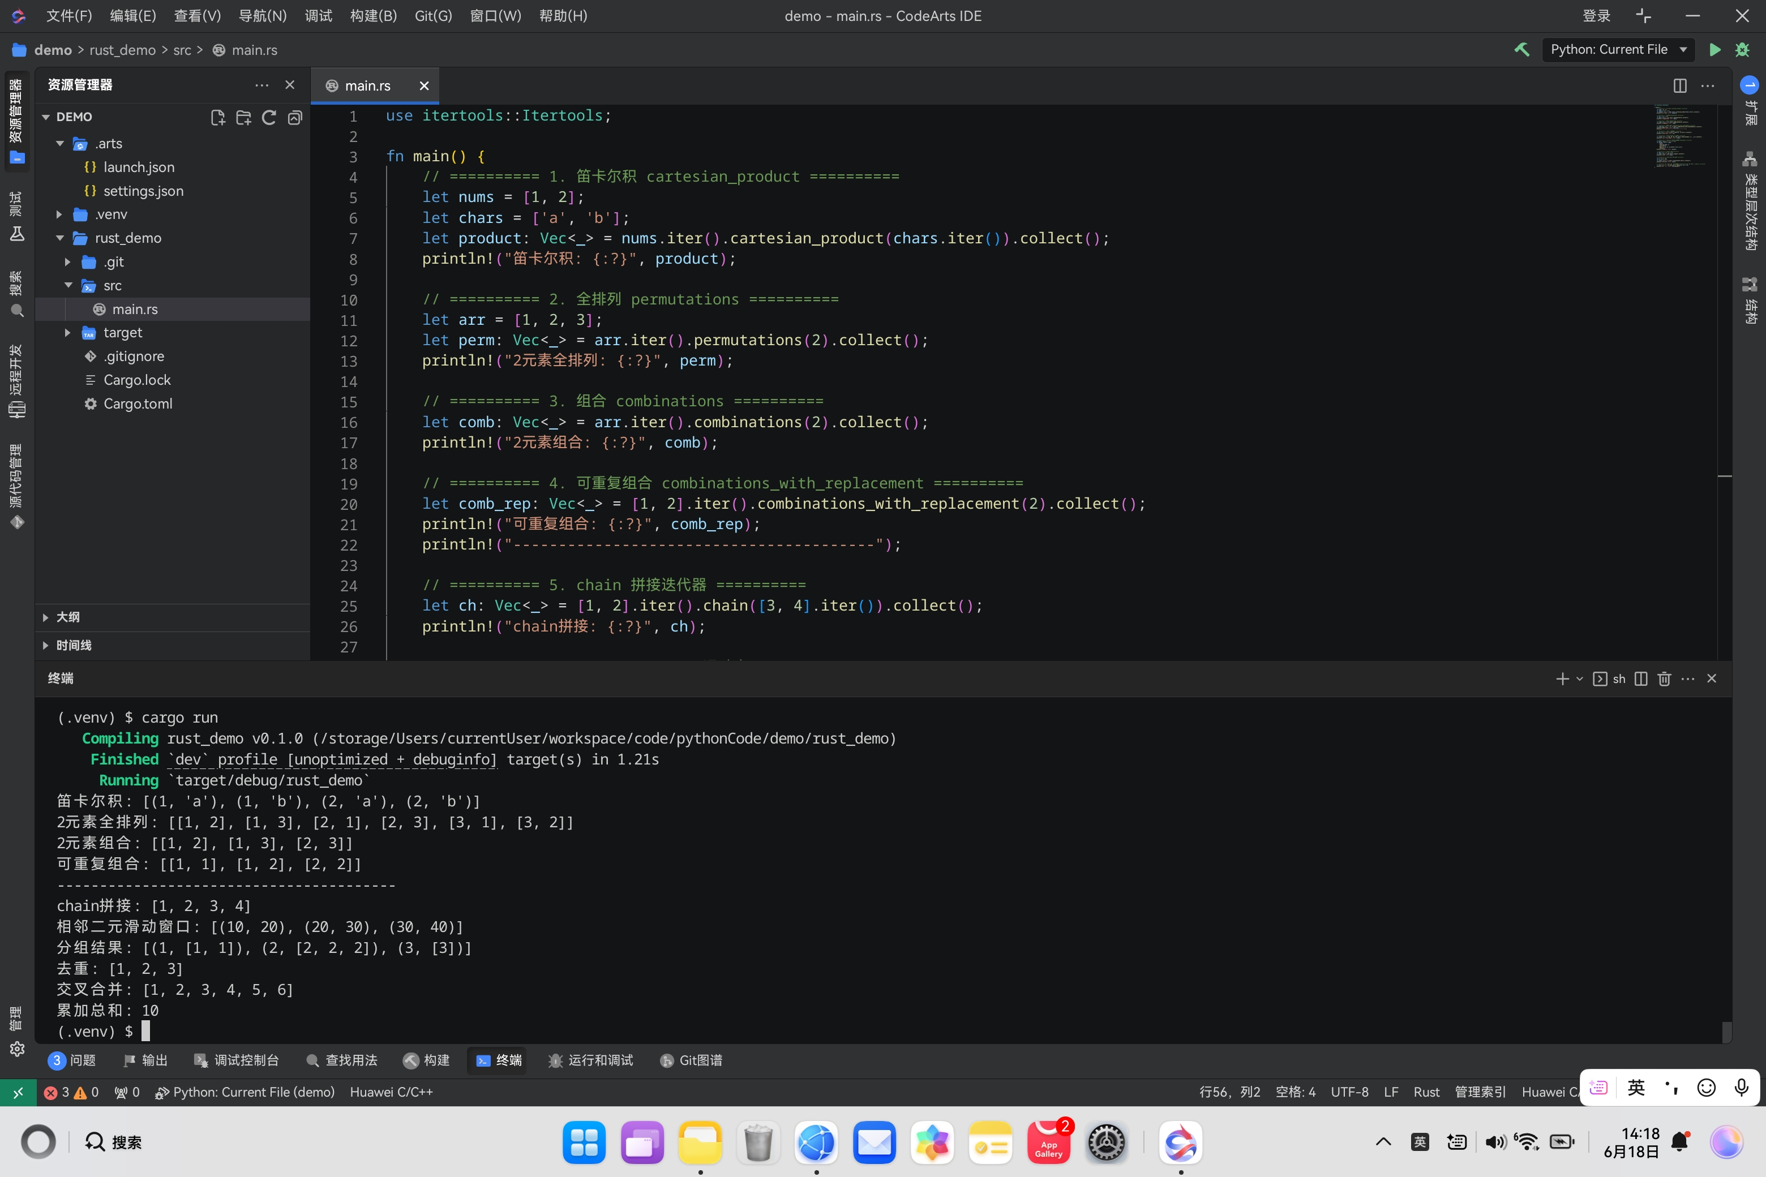Click UTF-8 encoding in status bar
The height and width of the screenshot is (1177, 1766).
[x=1349, y=1092]
